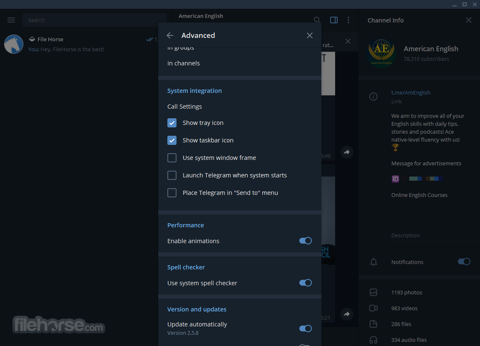Click 78,310 subscribers text
The image size is (480, 346).
426,59
